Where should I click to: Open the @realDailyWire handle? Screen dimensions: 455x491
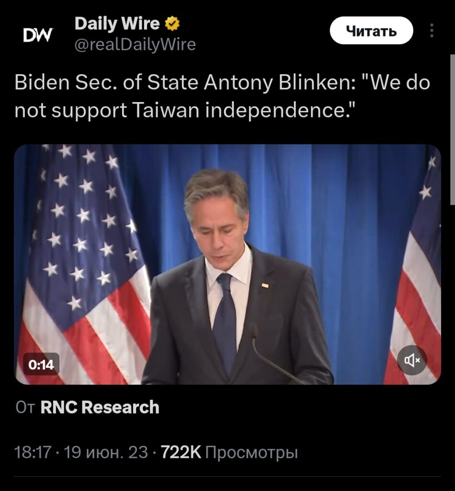click(x=135, y=45)
